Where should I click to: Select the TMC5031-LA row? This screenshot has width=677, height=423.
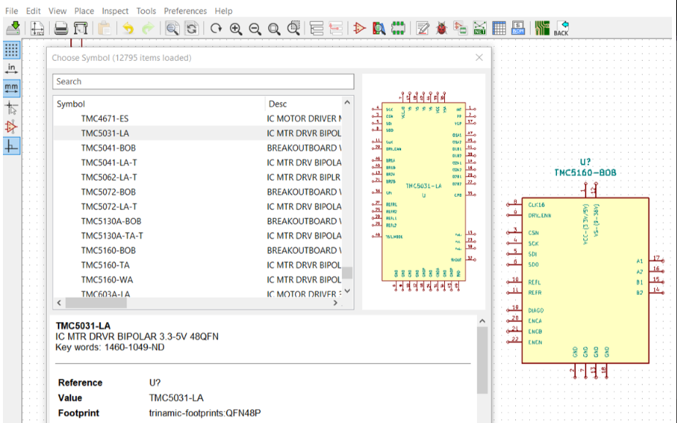click(198, 133)
